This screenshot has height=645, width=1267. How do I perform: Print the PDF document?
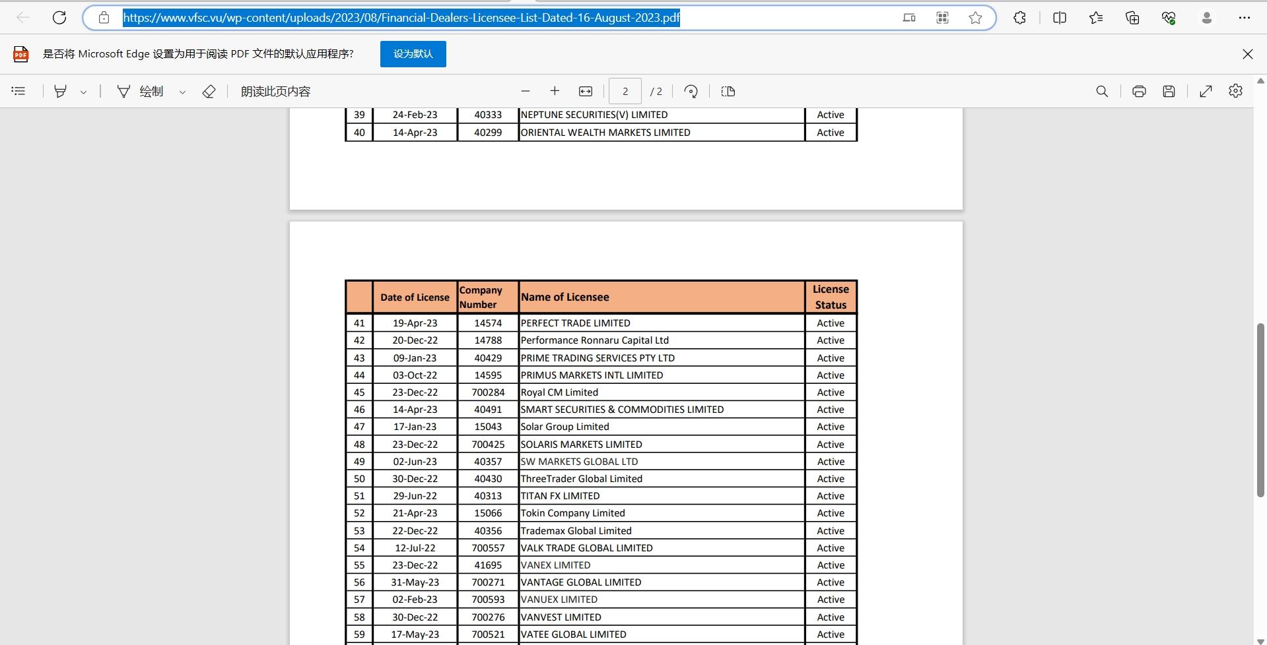(1139, 91)
